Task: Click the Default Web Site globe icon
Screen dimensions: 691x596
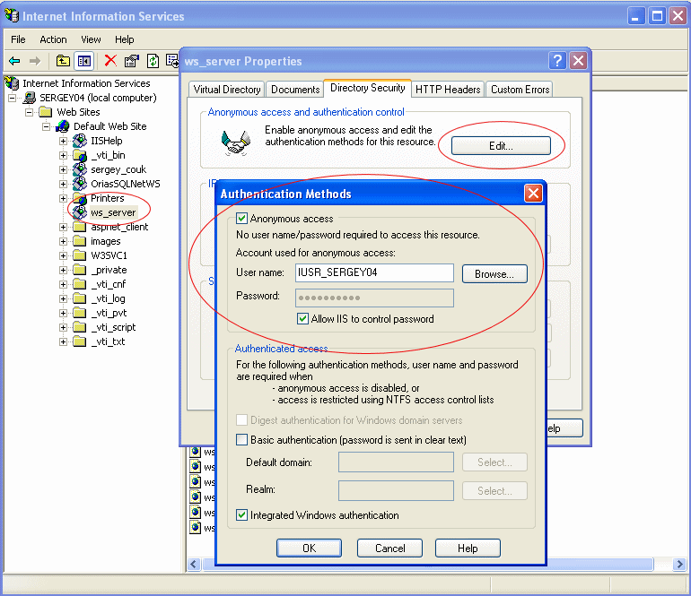Action: pyautogui.click(x=63, y=126)
